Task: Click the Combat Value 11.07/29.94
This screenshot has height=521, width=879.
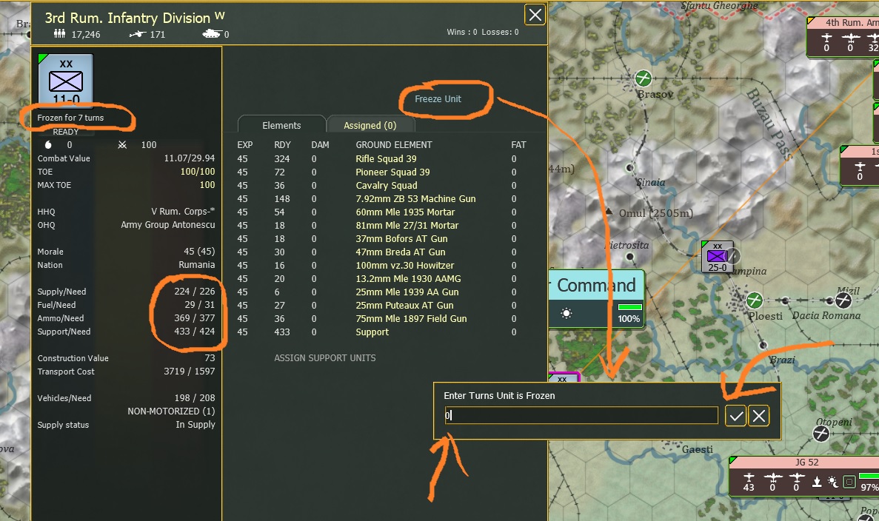Action: click(190, 158)
